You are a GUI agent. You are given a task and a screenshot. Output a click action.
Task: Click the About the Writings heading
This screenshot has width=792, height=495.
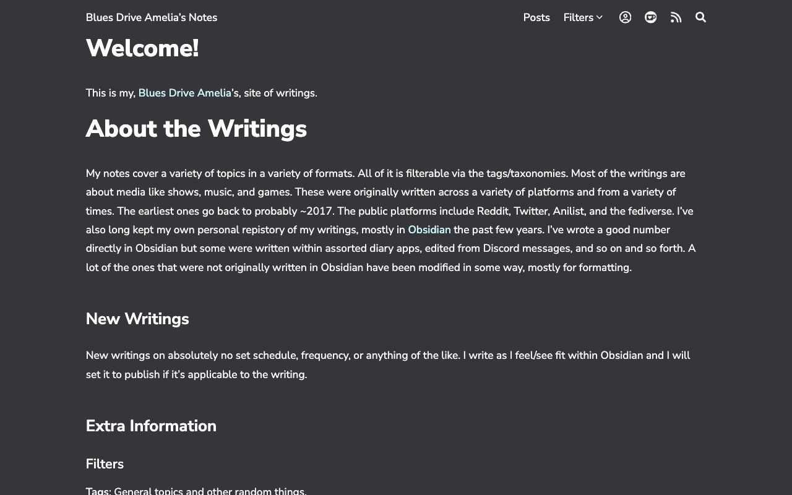coord(196,129)
